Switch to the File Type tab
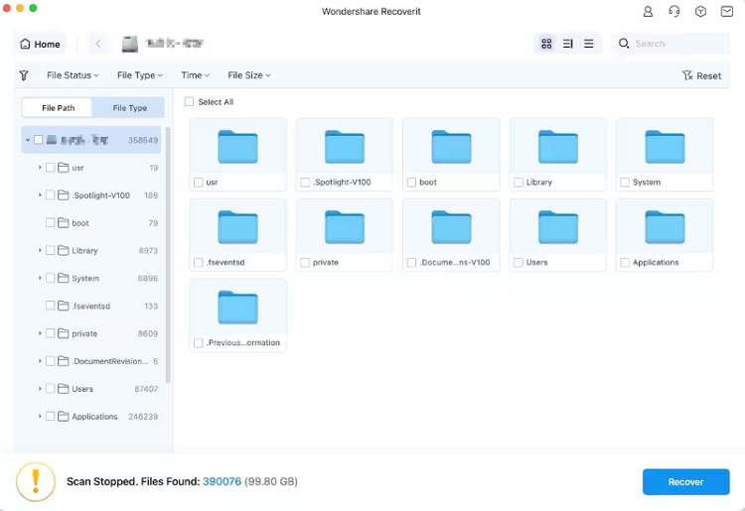The image size is (745, 511). (129, 108)
